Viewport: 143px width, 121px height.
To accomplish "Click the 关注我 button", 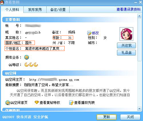I will click(x=126, y=45).
